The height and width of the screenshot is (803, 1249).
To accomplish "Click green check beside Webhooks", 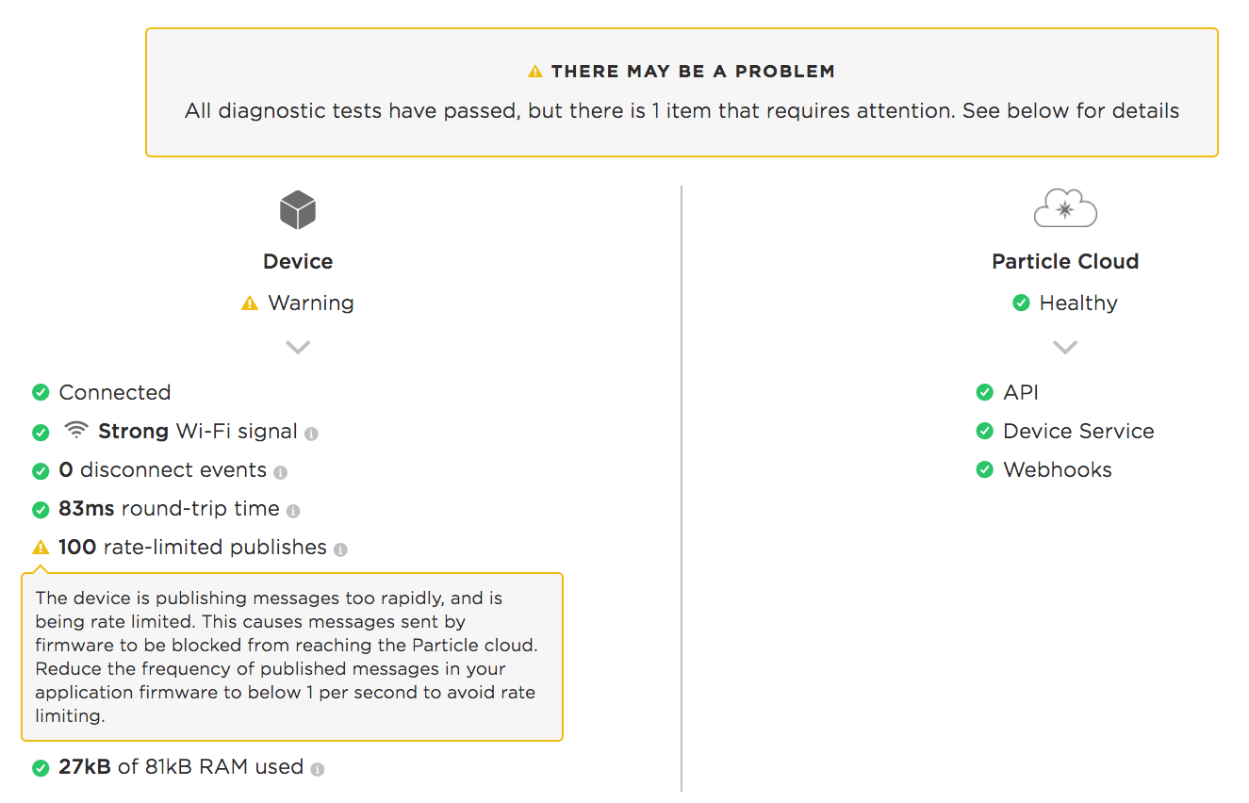I will pyautogui.click(x=985, y=469).
